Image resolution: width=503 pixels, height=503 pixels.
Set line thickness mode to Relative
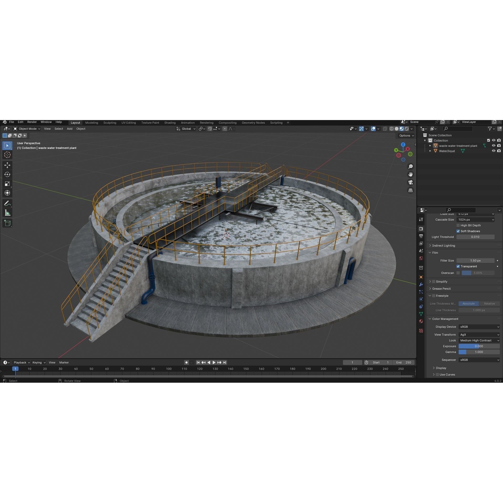coord(490,303)
